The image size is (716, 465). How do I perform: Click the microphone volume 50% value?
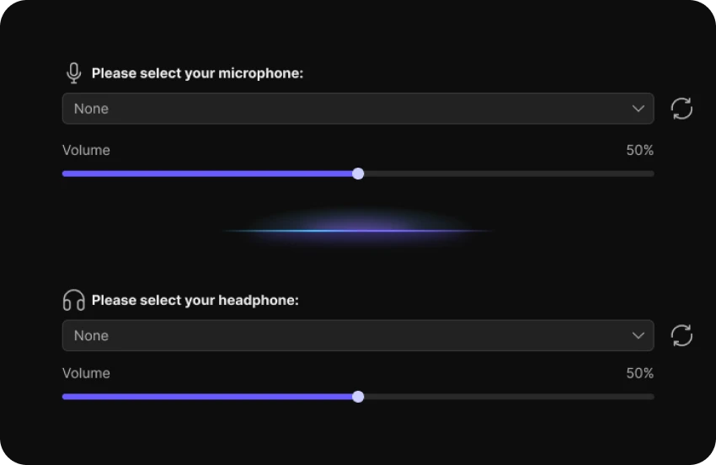tap(639, 151)
